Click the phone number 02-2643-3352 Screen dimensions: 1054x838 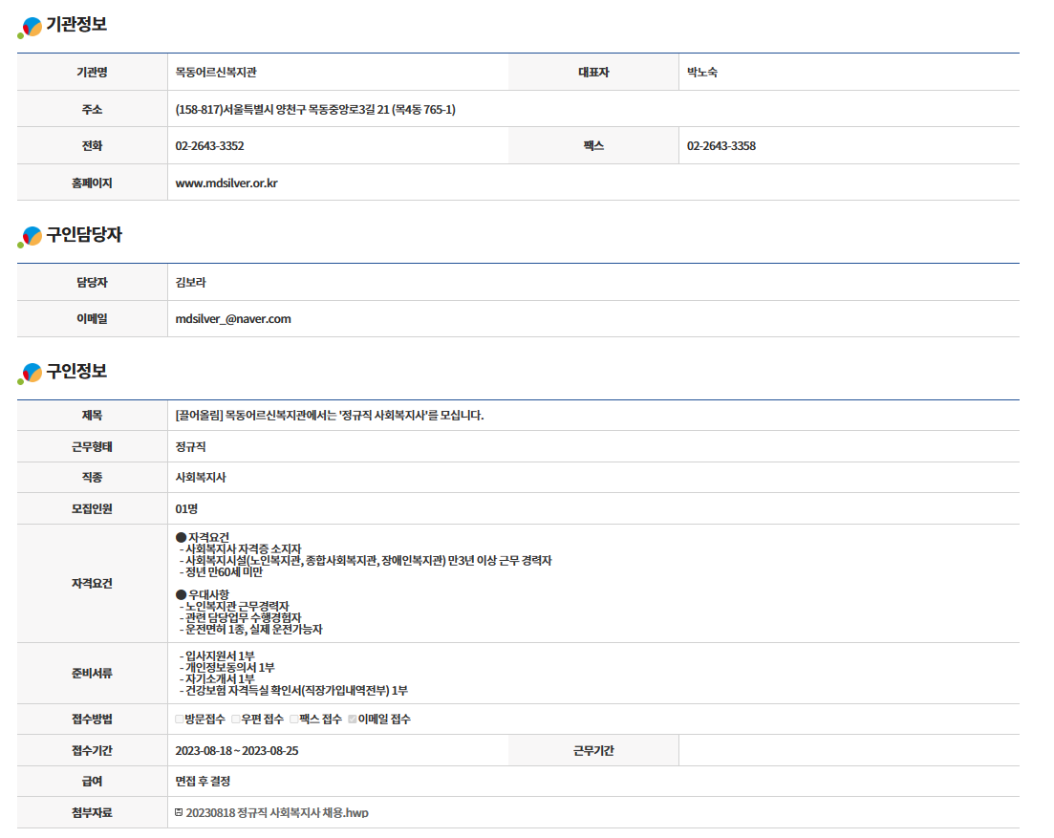(x=209, y=146)
